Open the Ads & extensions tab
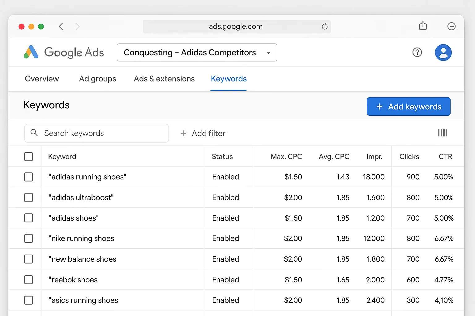Viewport: 475px width, 316px height. click(164, 79)
